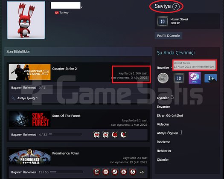
Task: Open the Videolar link
Action: [163, 124]
